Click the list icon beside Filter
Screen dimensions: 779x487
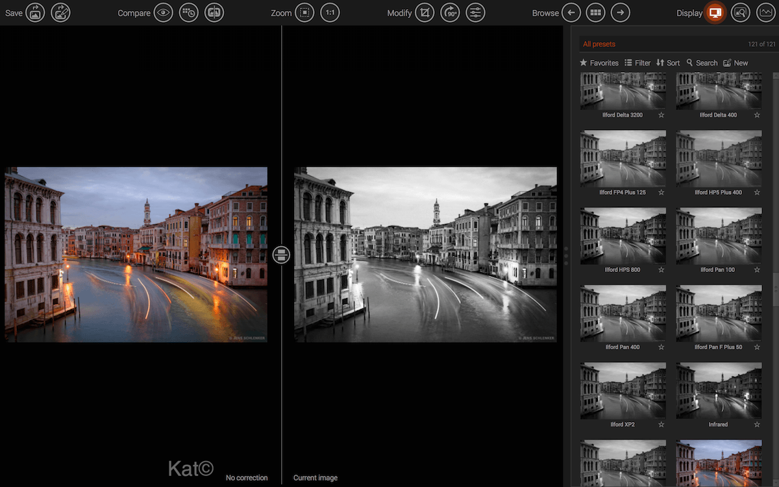628,62
